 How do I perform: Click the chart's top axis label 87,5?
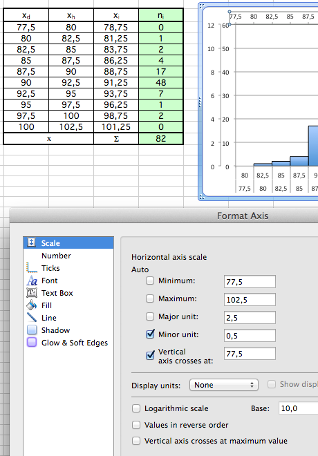pyautogui.click(x=308, y=17)
